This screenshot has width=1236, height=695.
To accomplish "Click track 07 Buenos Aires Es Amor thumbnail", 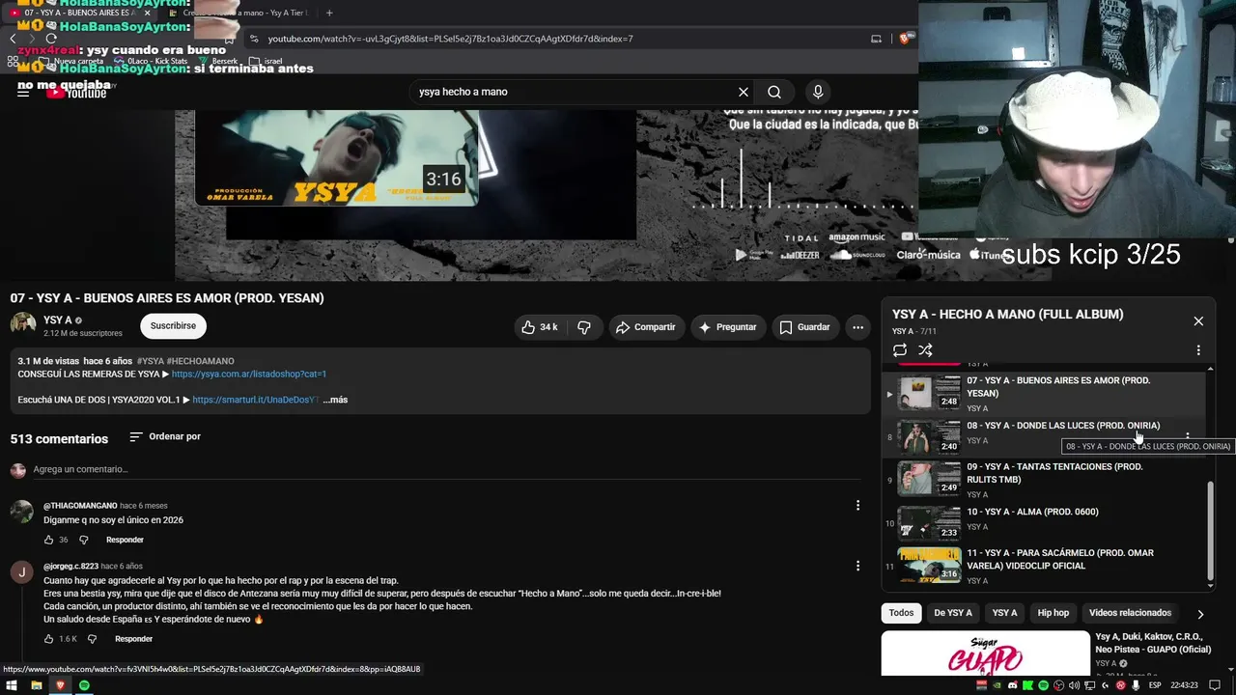I will click(929, 394).
